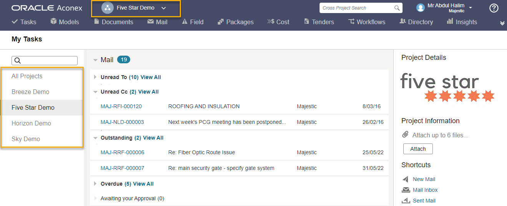Click date 31/05/22 in MAJ-RRF-000007 row

point(373,168)
